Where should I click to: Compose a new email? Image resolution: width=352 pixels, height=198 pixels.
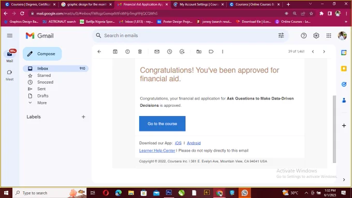(x=42, y=54)
